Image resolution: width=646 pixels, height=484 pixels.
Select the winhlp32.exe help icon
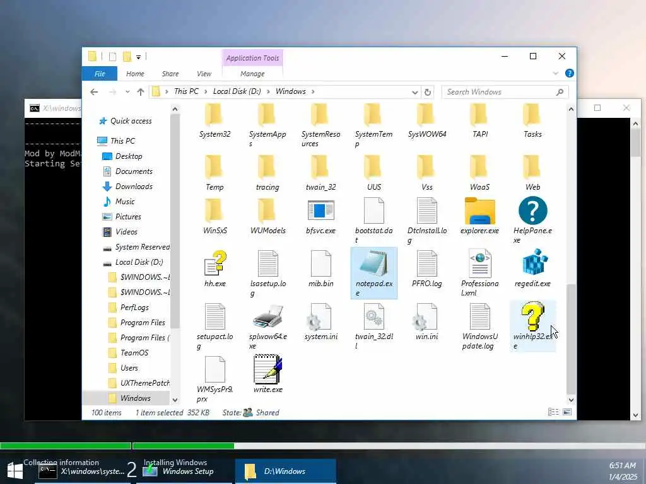tap(532, 316)
